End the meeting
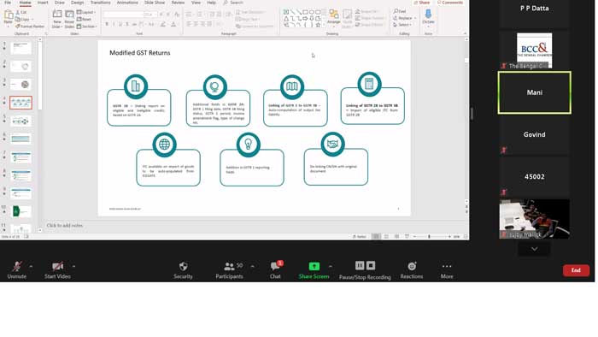Image resolution: width=598 pixels, height=337 pixels. point(576,270)
